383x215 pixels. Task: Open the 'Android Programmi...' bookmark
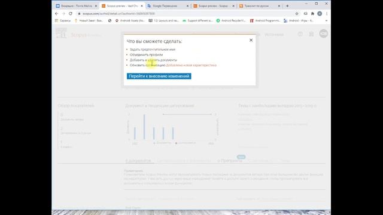point(265,21)
